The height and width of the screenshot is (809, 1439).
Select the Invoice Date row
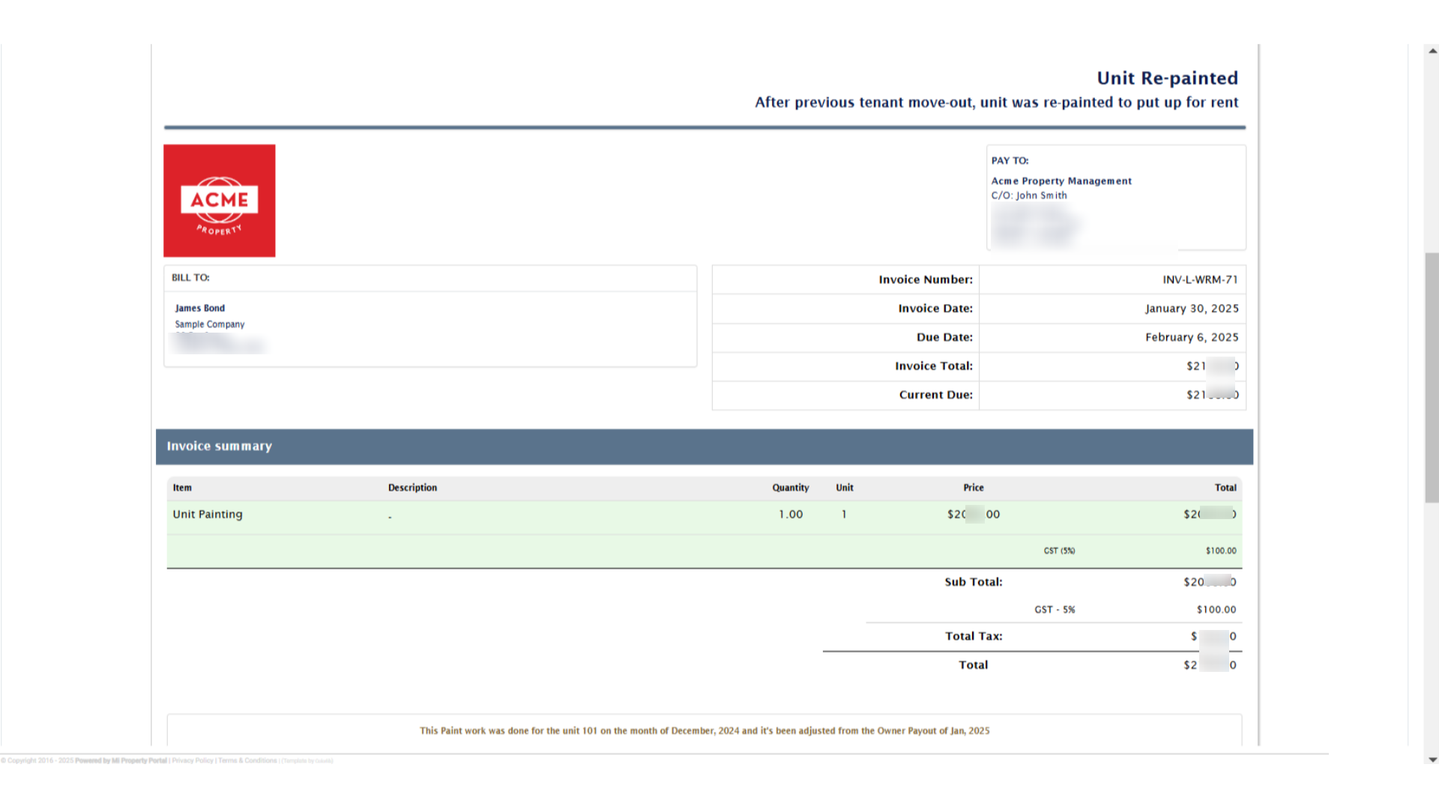pyautogui.click(x=974, y=308)
